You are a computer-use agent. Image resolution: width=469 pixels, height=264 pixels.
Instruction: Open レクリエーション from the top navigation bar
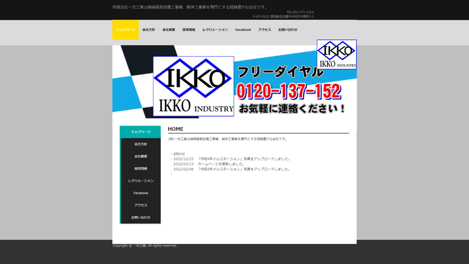(x=215, y=30)
